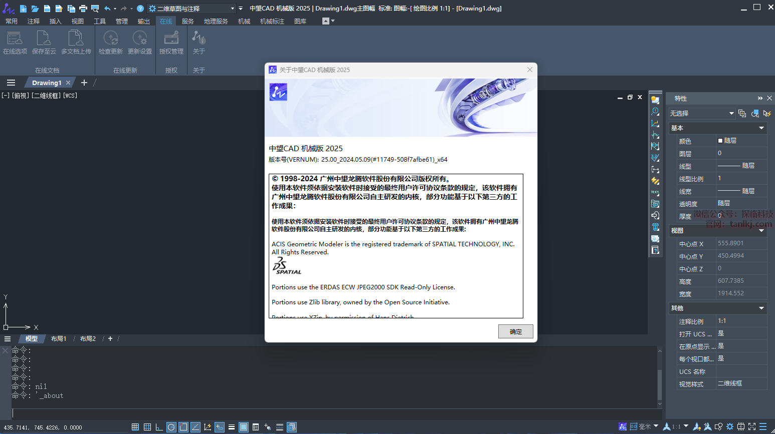Open the Undo history dropdown arrow

pos(115,9)
